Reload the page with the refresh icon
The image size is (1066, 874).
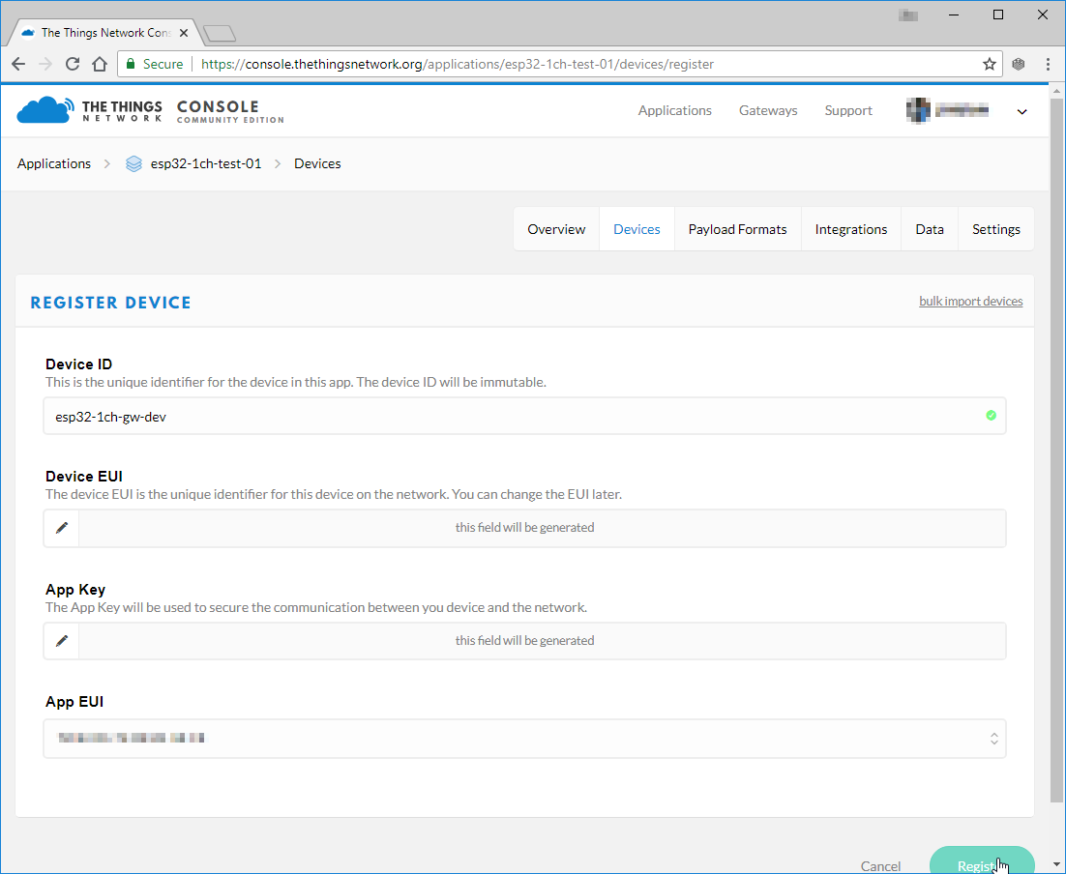coord(72,64)
